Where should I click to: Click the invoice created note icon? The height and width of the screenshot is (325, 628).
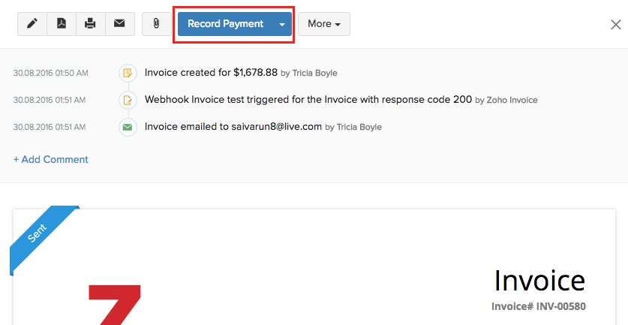click(x=128, y=73)
